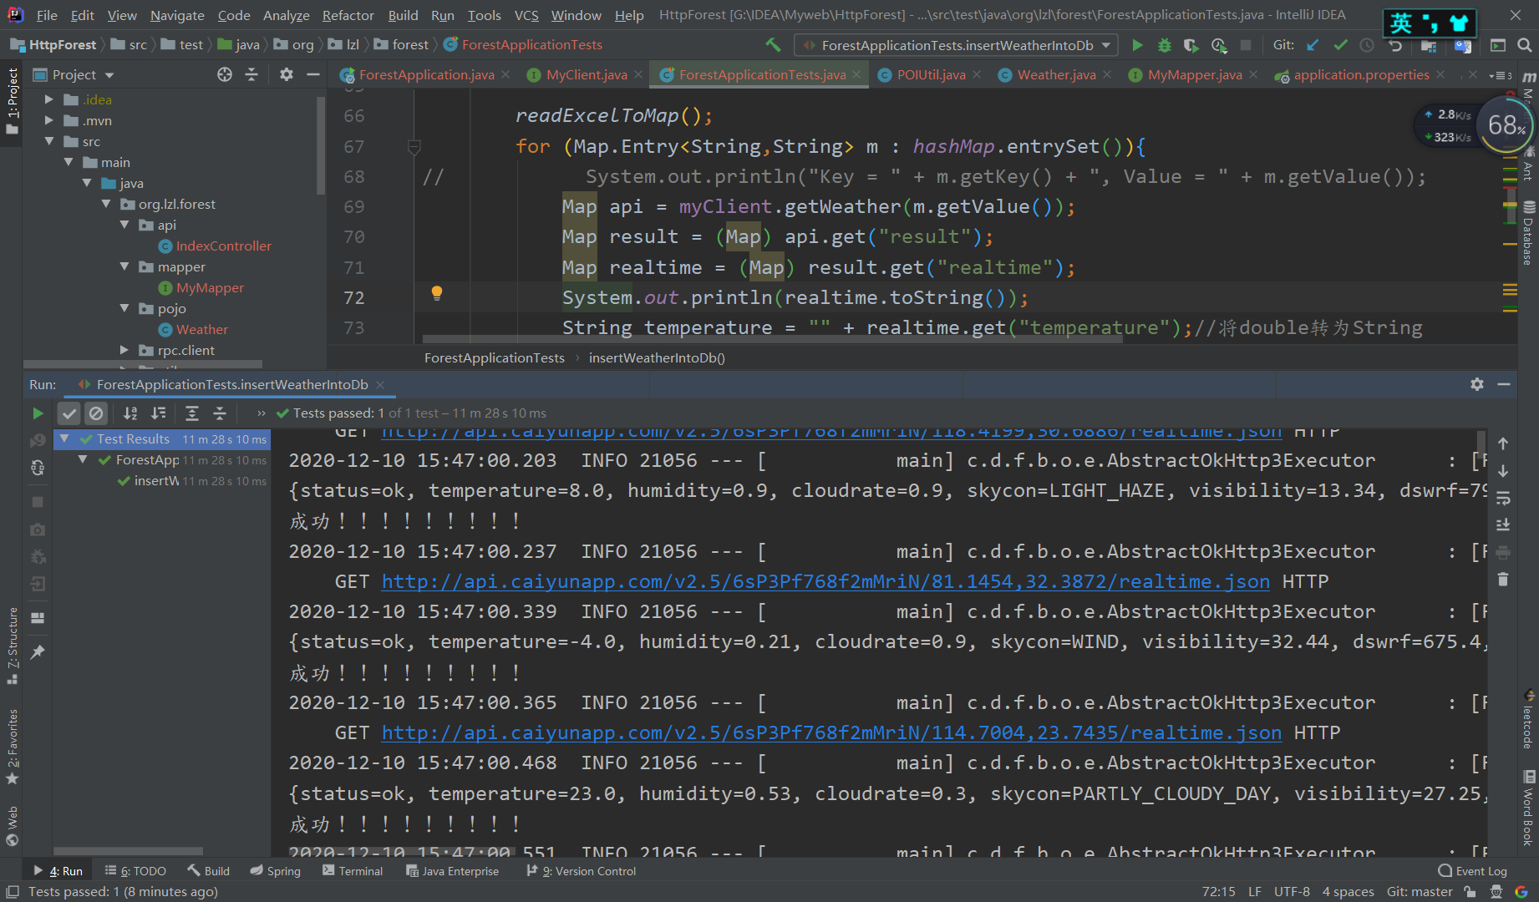Screen dimensions: 1539x902
Task: Commit changes with the green Git checkmark
Action: click(x=1340, y=45)
